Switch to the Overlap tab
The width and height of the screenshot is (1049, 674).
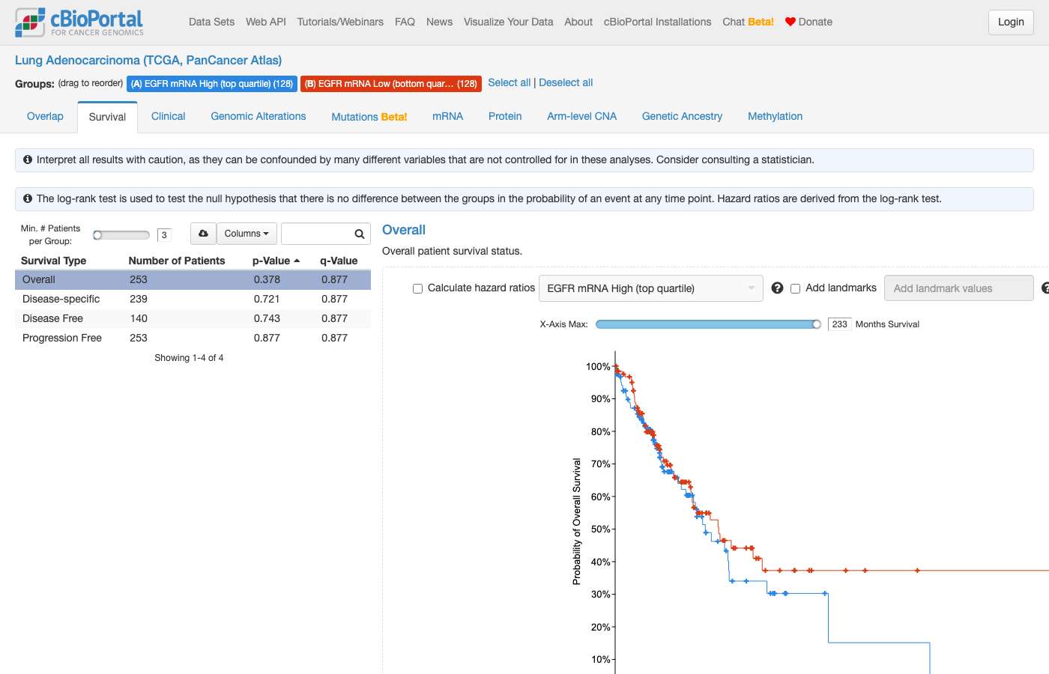click(45, 116)
